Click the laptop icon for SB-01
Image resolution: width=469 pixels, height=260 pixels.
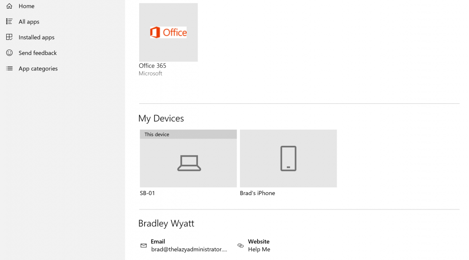pyautogui.click(x=189, y=163)
